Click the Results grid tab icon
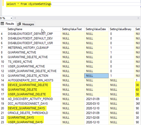This screenshot has width=141, height=125. point(2,24)
